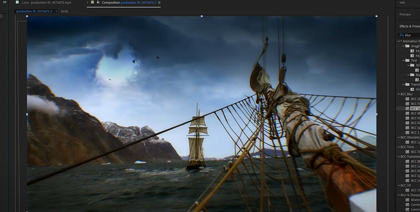Select the BCC Te effect under BCC Time
420x212 pixels.
pyautogui.click(x=415, y=152)
